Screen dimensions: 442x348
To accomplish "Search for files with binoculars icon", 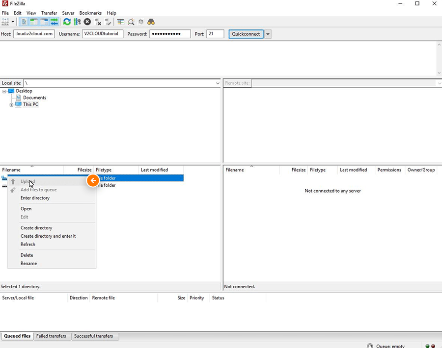I will coord(151,22).
